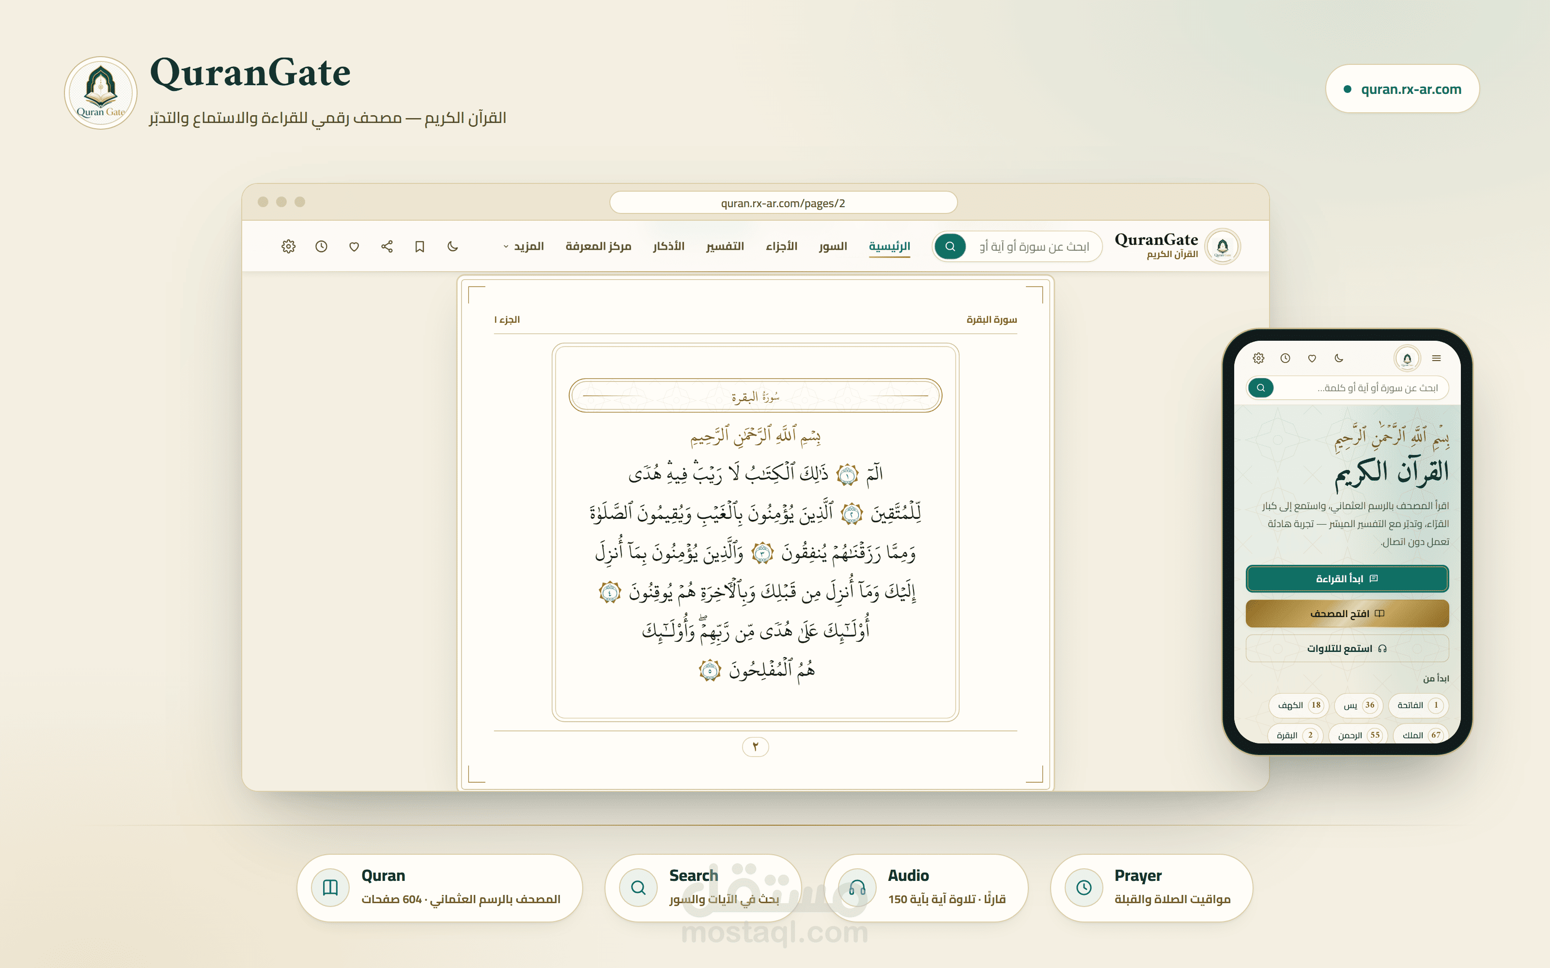Click the Prayer feature card title
Screen dimensions: 1550x968
point(1137,875)
